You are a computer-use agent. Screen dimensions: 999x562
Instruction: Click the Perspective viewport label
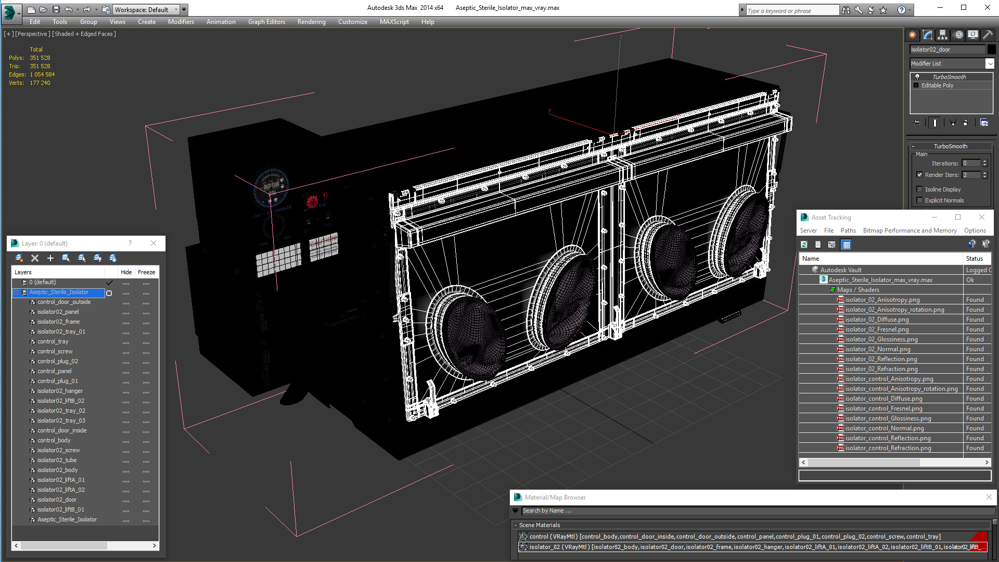click(x=33, y=34)
